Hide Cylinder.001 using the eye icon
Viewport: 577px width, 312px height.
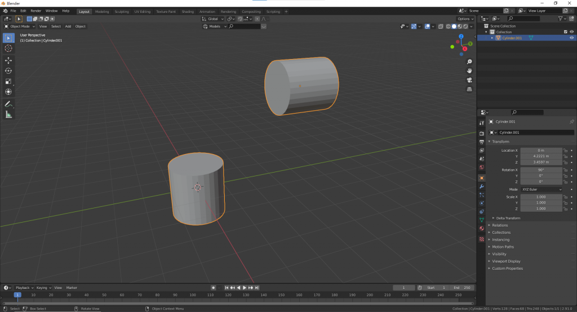pyautogui.click(x=571, y=38)
